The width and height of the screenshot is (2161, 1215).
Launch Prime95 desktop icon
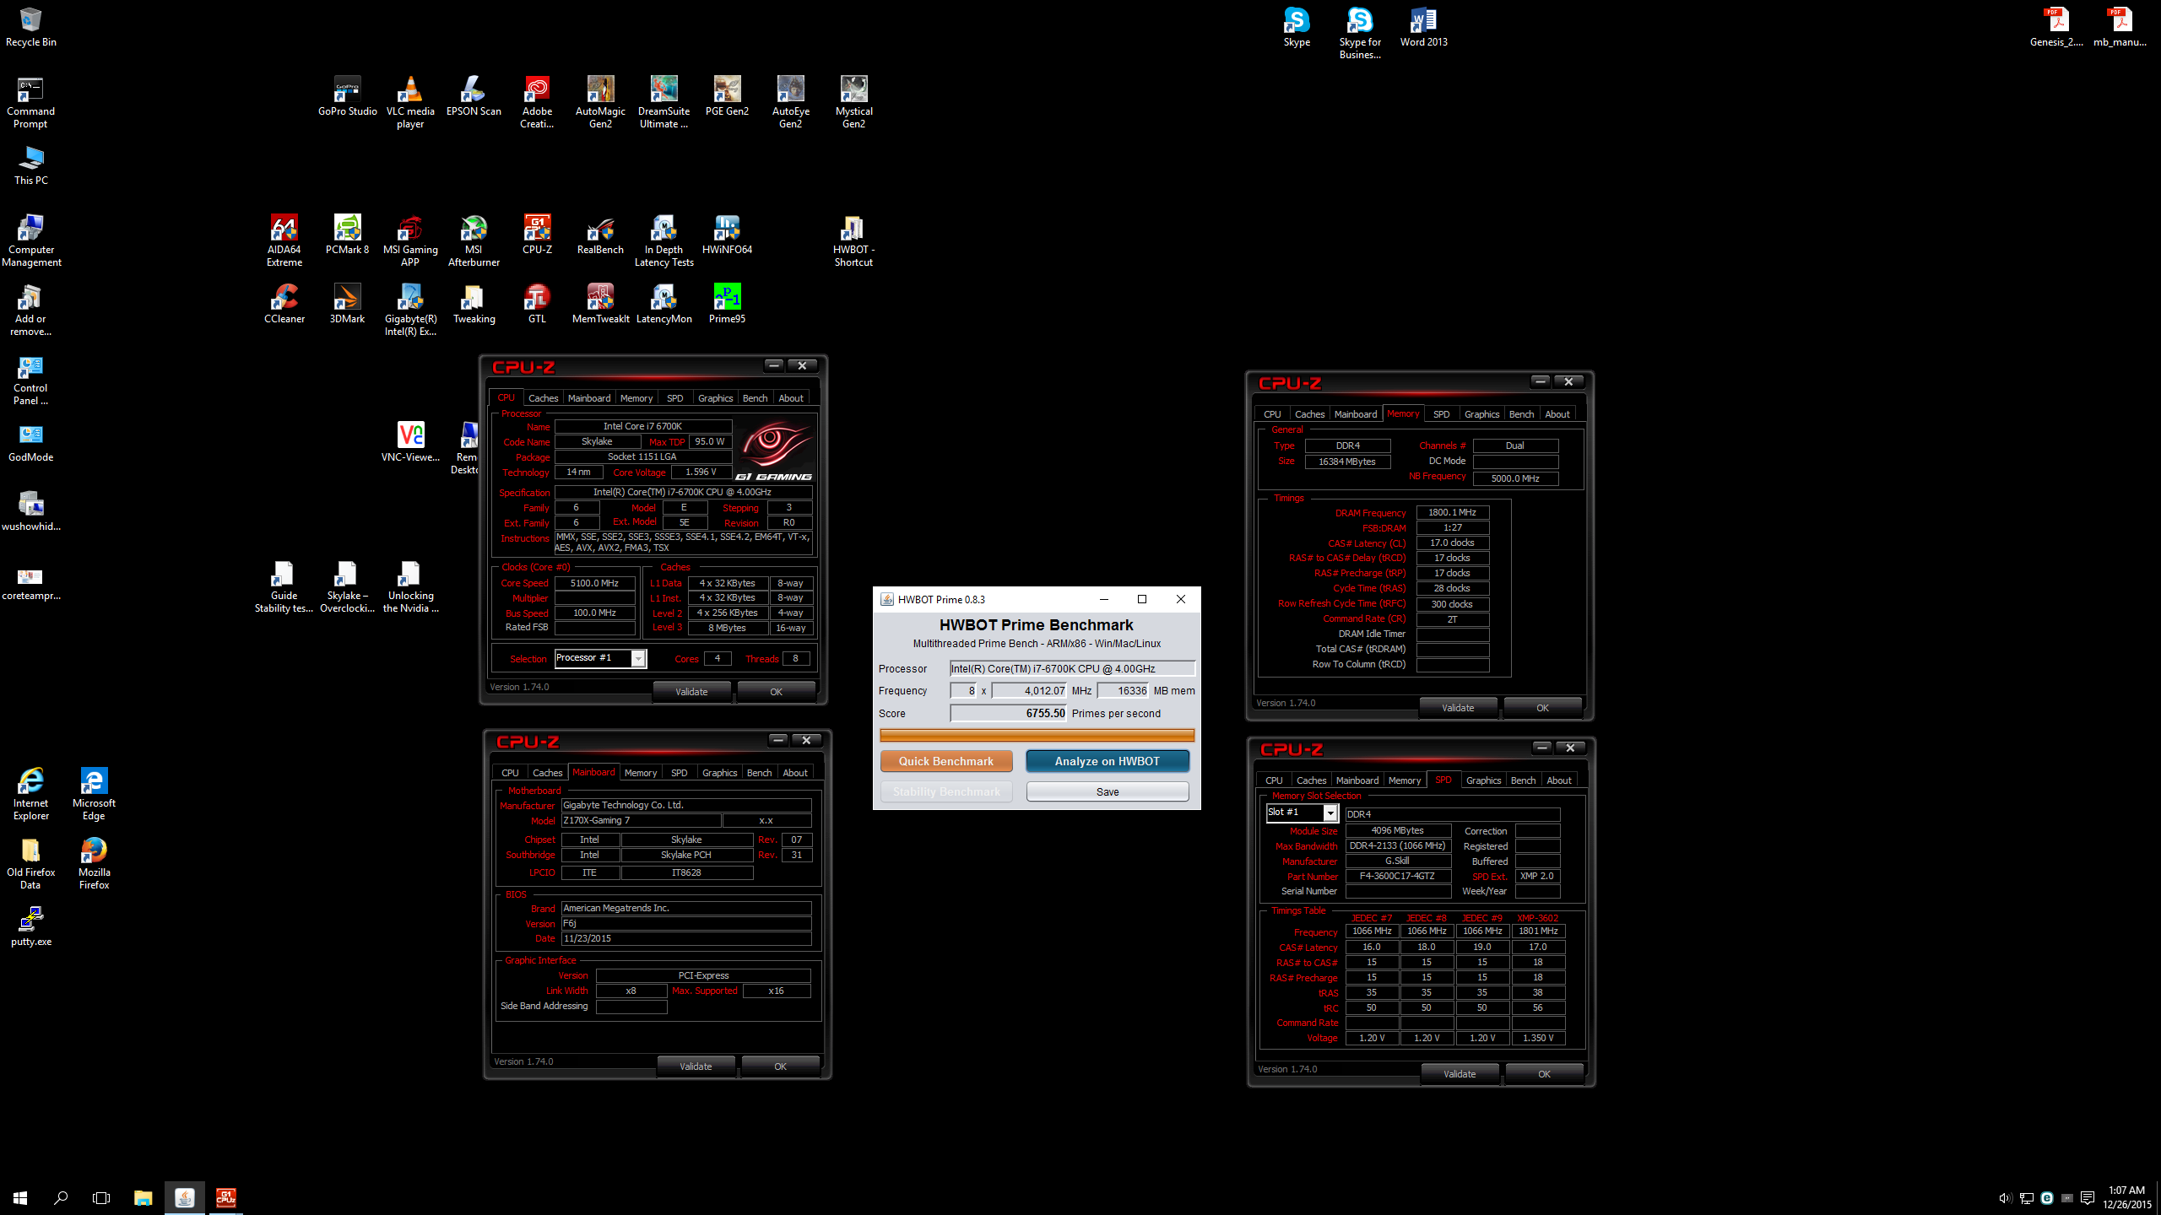(727, 303)
